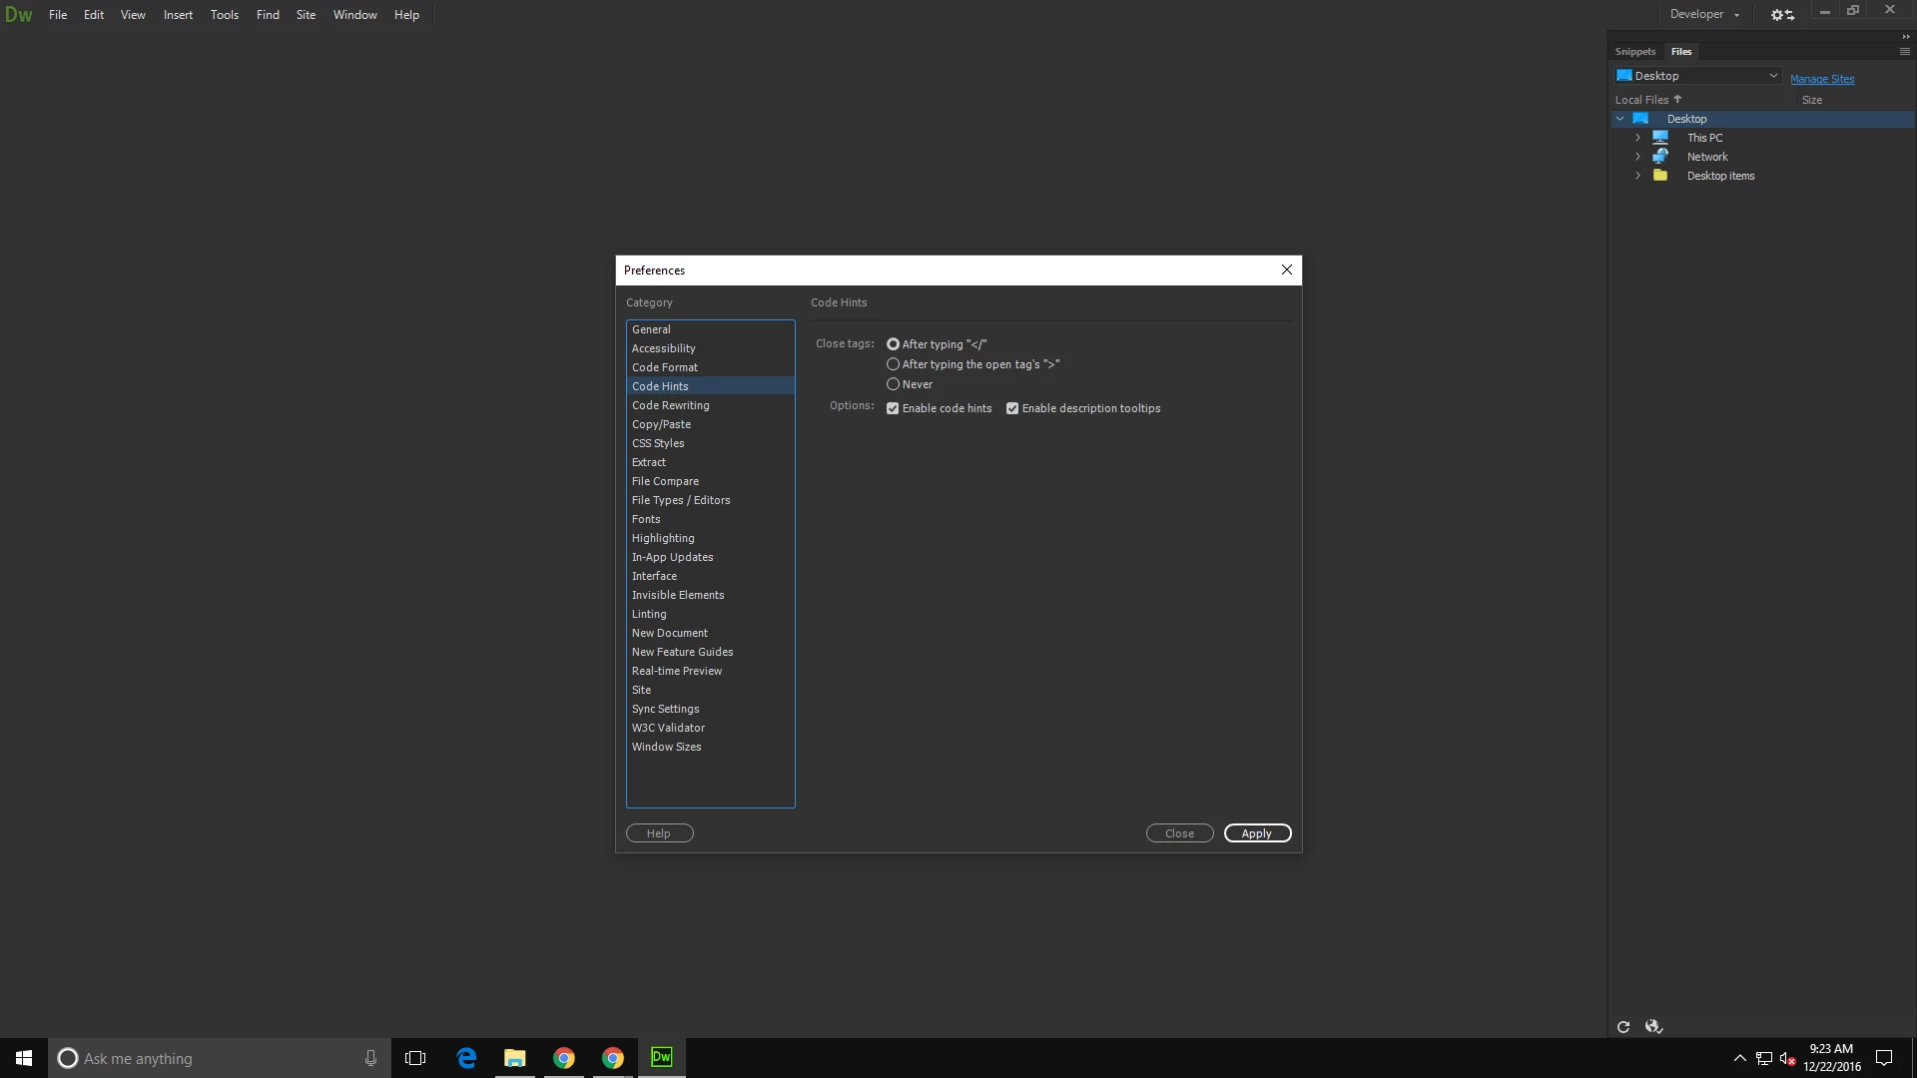
Task: Click the Files panel refresh icon
Action: tap(1623, 1027)
